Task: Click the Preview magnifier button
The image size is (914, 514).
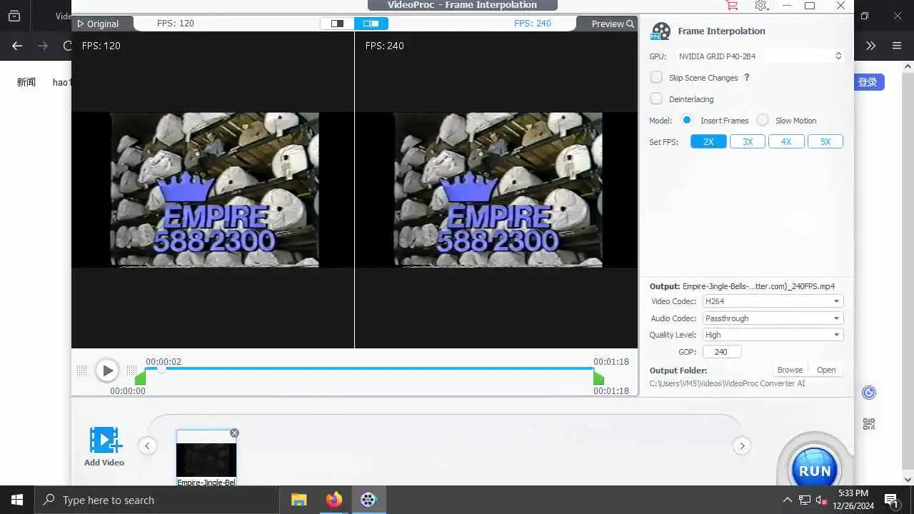Action: [612, 24]
